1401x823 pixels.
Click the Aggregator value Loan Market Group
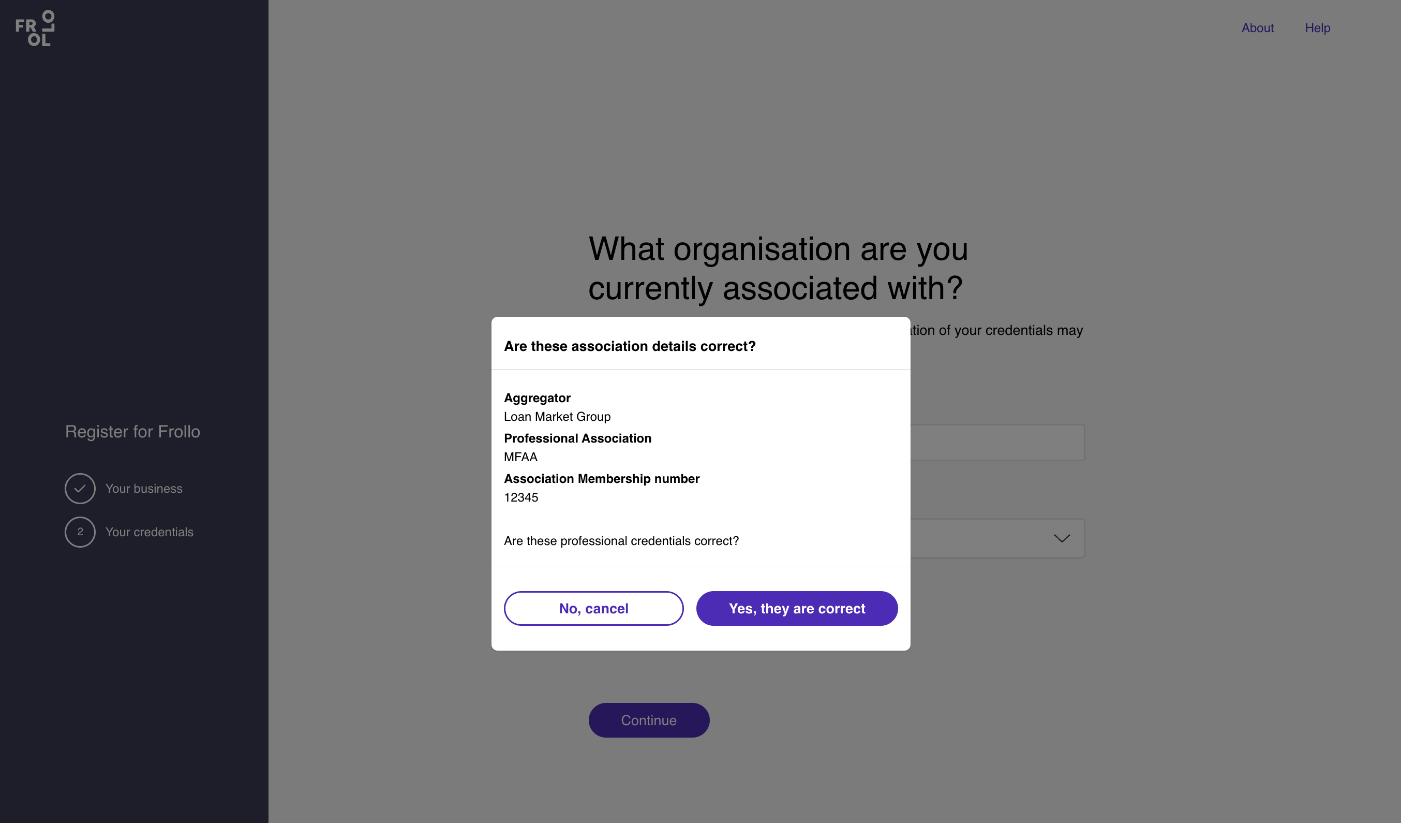pos(557,417)
